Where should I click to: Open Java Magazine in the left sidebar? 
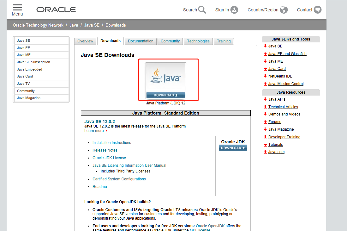click(x=41, y=98)
